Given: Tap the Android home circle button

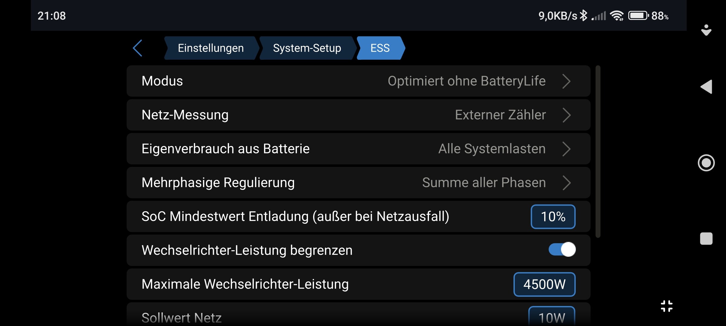Looking at the screenshot, I should 706,163.
